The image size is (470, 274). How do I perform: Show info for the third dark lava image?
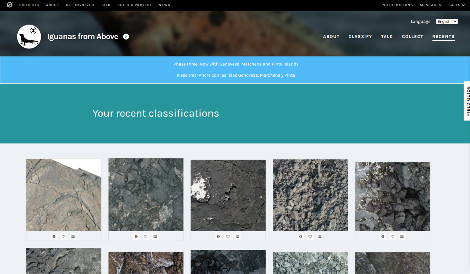coord(218,237)
